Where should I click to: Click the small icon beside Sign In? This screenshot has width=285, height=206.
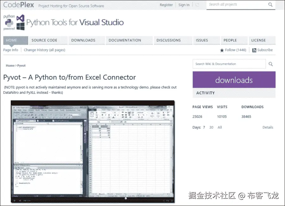pos(197,5)
